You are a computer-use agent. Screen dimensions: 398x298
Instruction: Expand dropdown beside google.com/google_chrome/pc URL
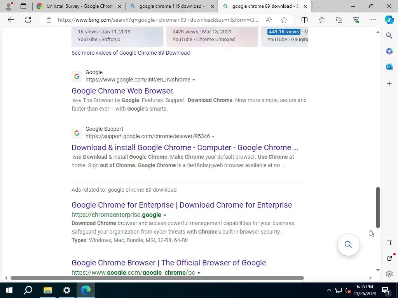199,273
